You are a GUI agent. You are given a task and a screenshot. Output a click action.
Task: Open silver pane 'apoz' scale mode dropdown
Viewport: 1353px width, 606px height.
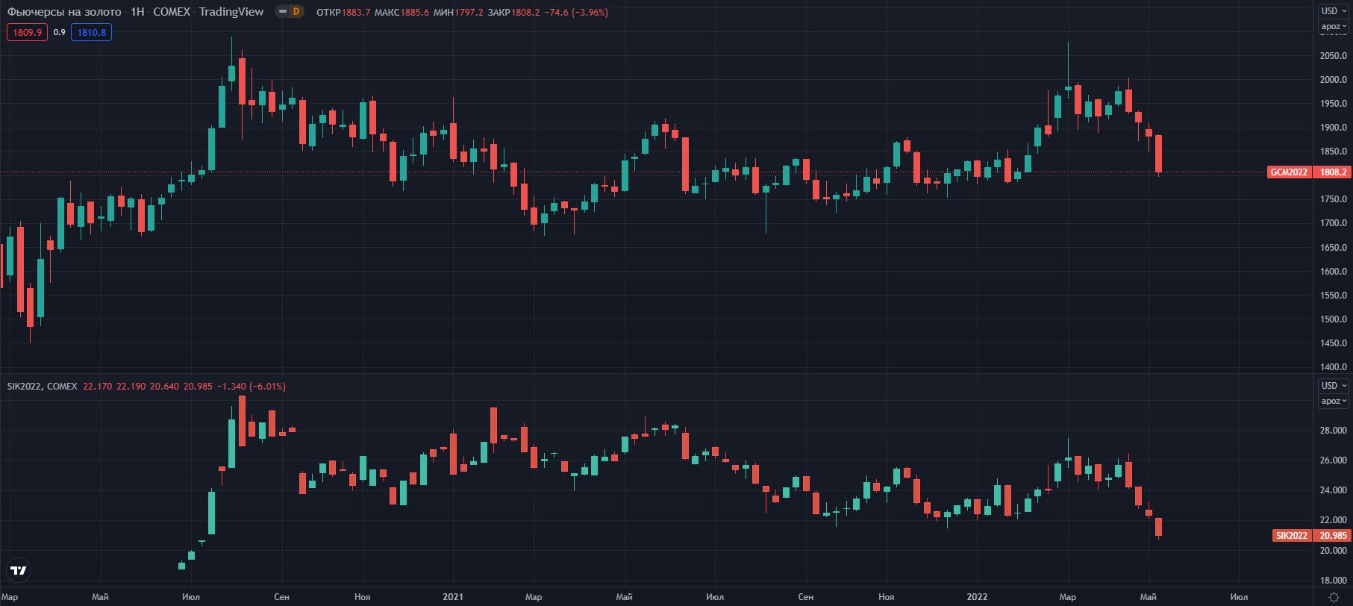pos(1333,401)
